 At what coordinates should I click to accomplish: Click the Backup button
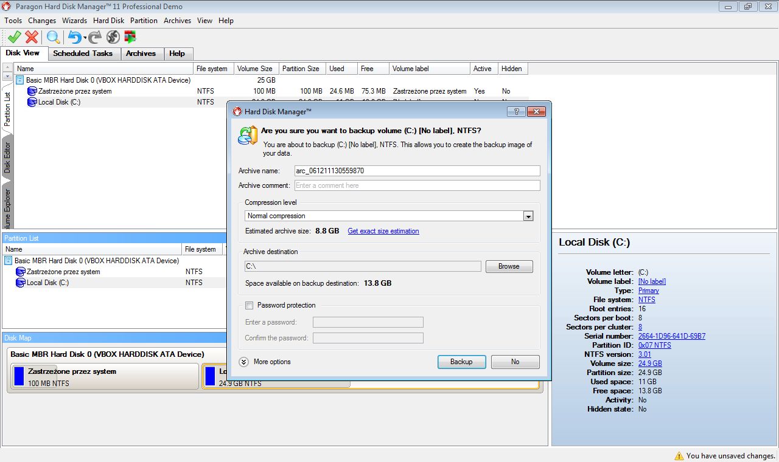461,362
